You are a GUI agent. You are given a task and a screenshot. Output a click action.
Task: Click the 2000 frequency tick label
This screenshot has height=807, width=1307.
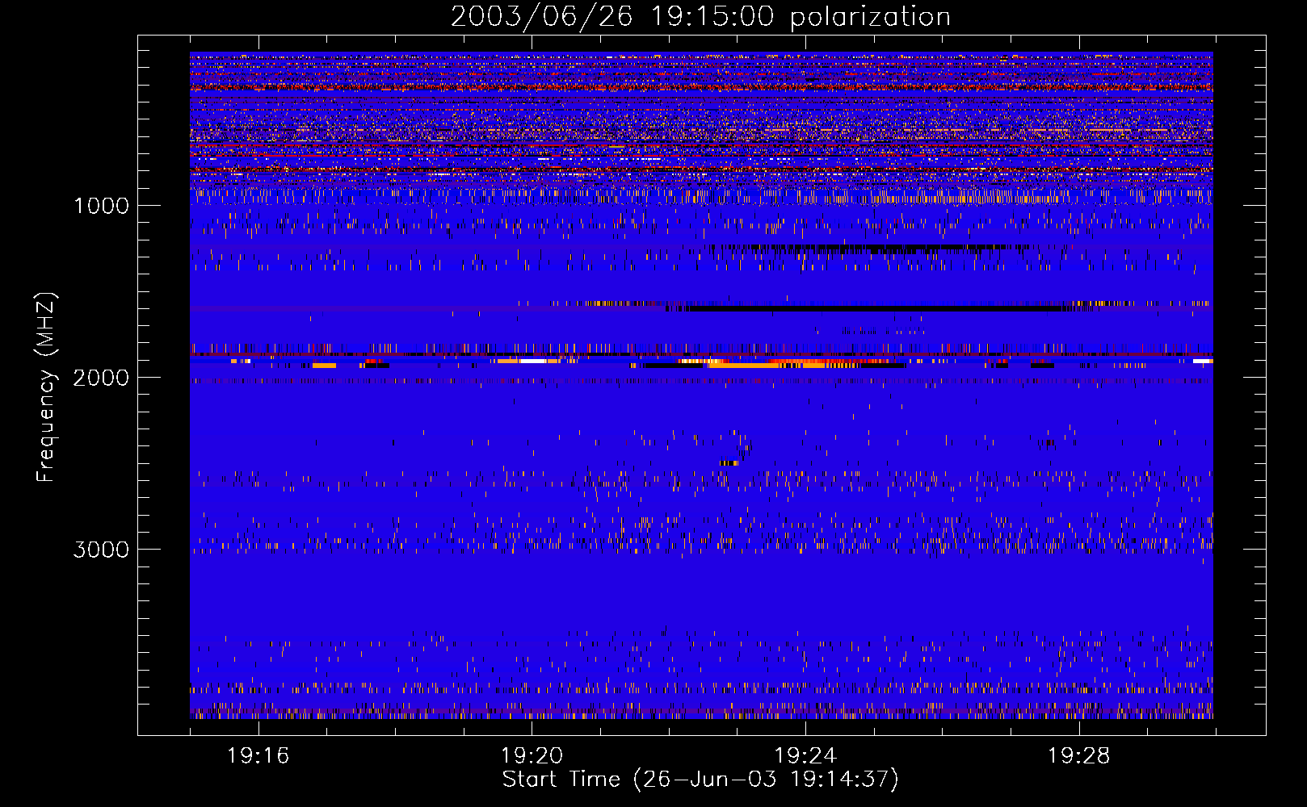point(102,378)
